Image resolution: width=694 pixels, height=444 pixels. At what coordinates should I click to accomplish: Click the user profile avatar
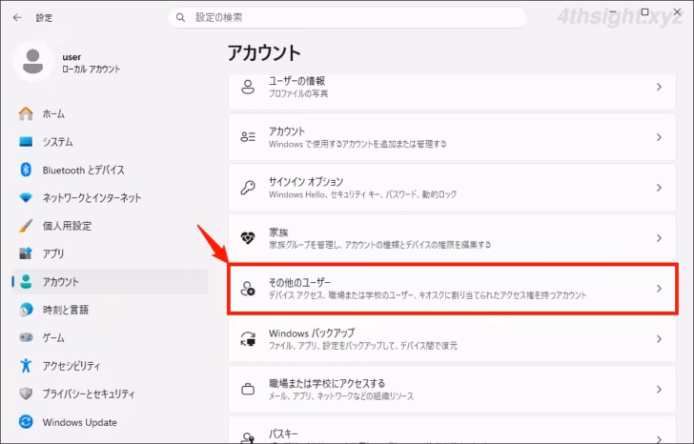click(32, 62)
